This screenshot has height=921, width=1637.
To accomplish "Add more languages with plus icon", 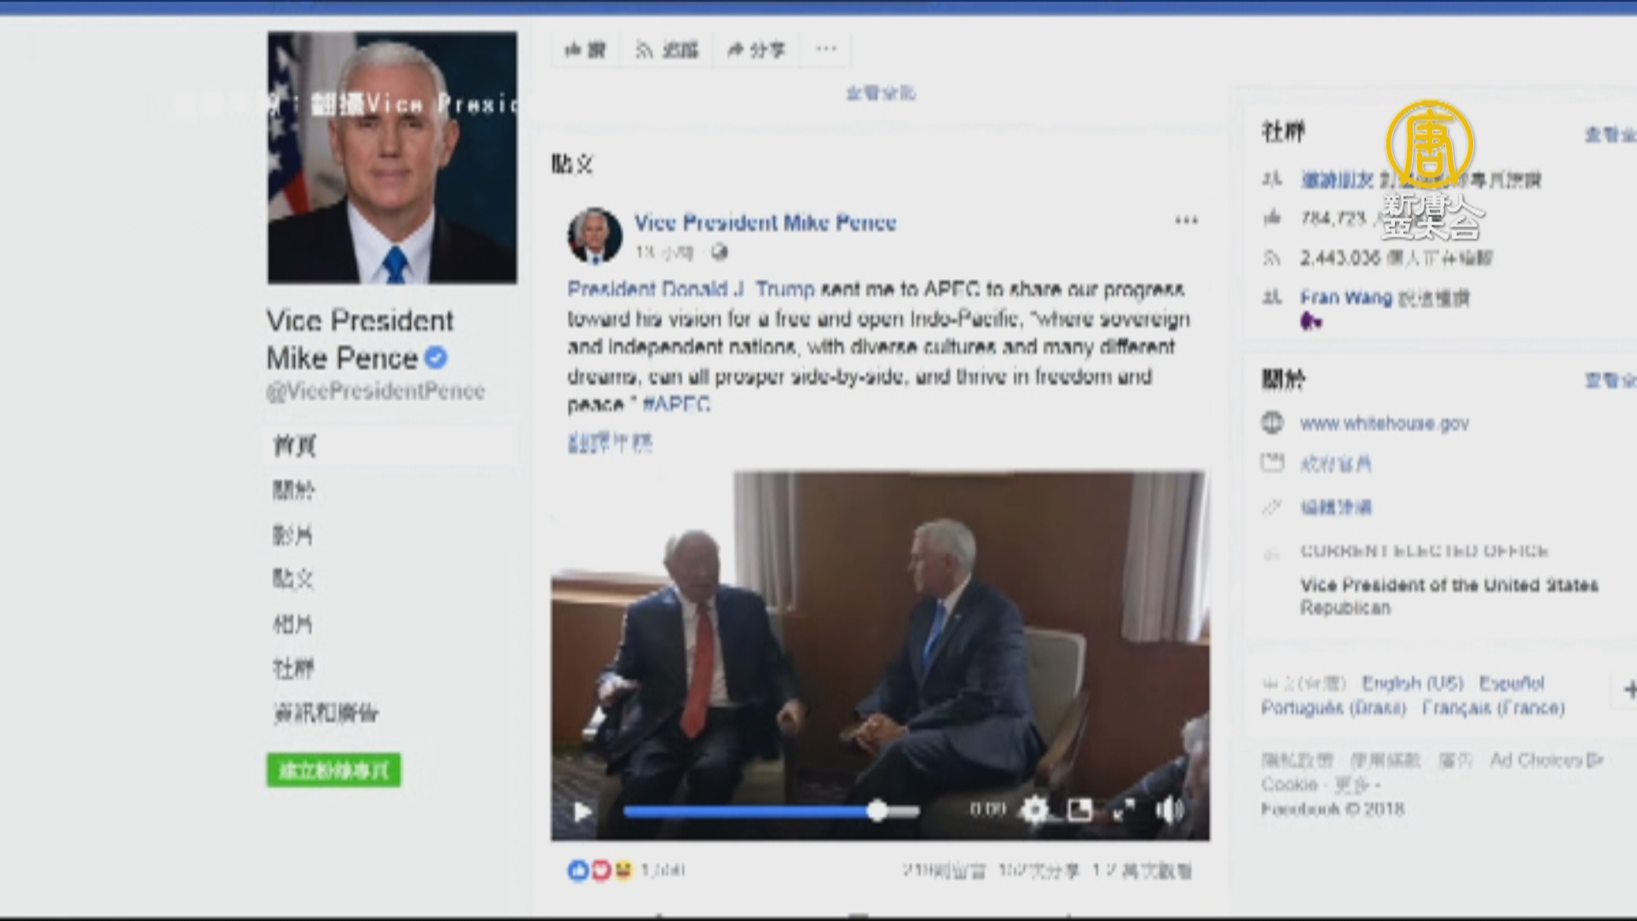I will click(1629, 689).
